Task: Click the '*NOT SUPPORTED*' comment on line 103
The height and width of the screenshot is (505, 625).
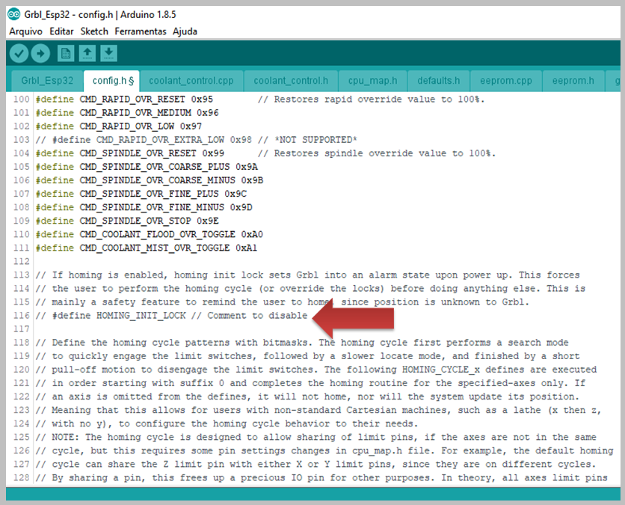Action: (315, 140)
